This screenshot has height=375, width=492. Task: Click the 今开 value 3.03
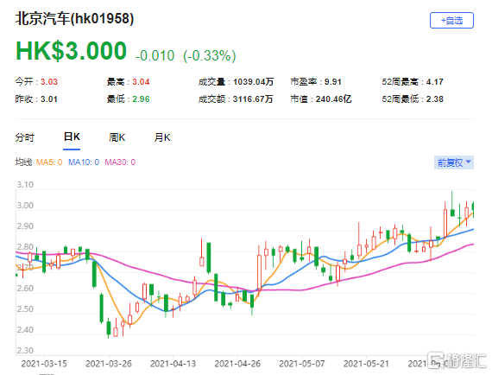click(x=49, y=82)
